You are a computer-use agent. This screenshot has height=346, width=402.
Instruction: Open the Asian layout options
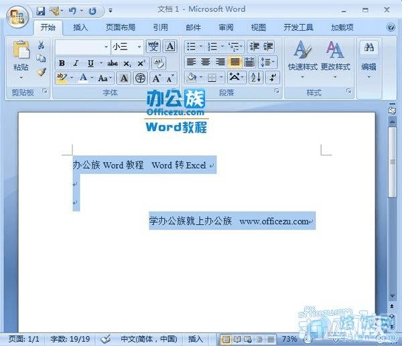tap(237, 78)
